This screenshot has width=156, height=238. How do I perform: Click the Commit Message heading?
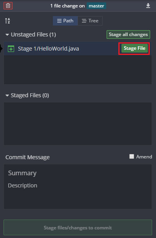[x=27, y=157]
